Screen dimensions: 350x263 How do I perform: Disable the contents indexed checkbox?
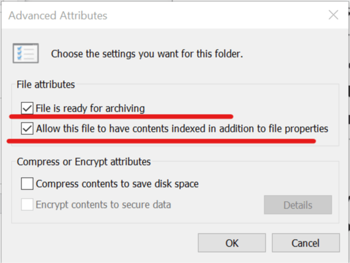[x=28, y=129]
